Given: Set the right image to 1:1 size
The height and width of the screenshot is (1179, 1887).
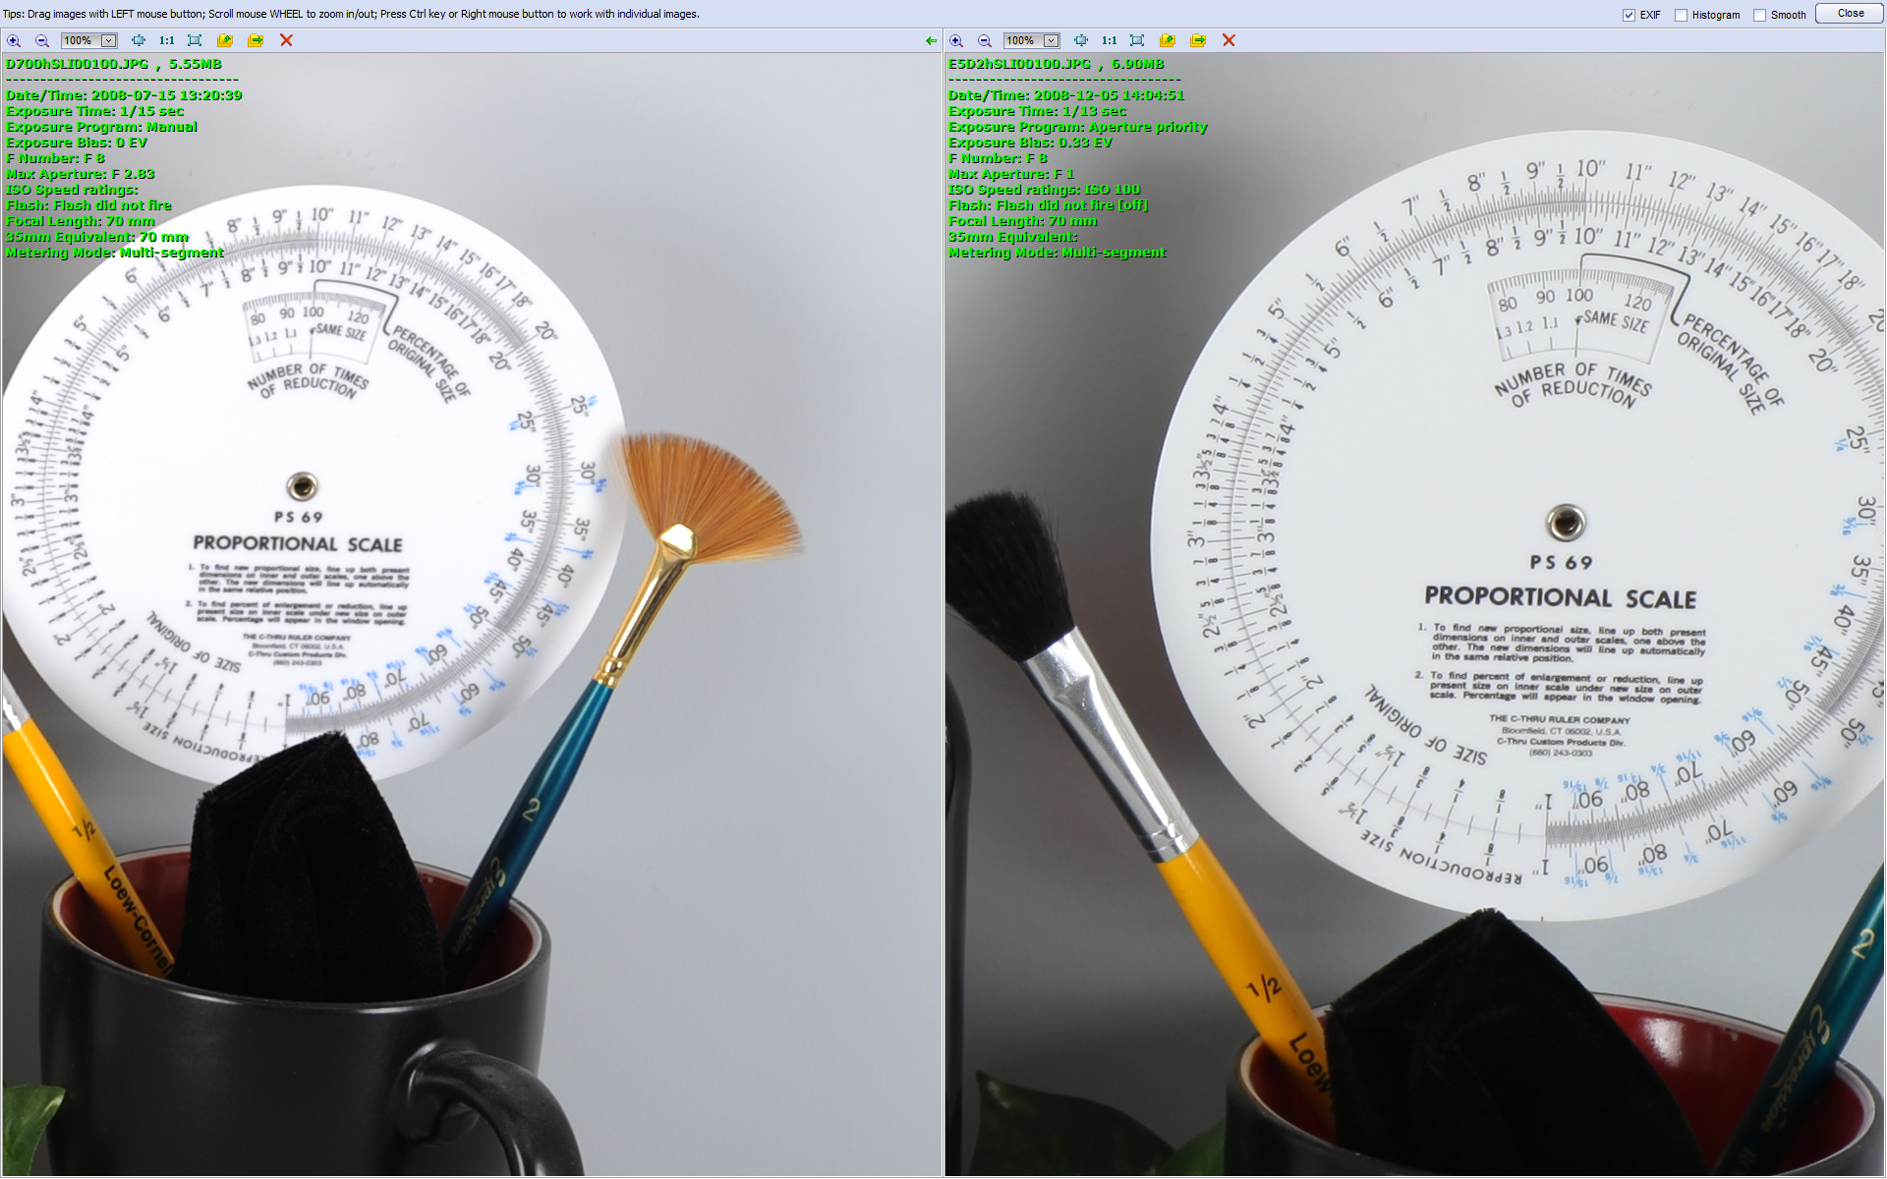Looking at the screenshot, I should click(x=1110, y=40).
